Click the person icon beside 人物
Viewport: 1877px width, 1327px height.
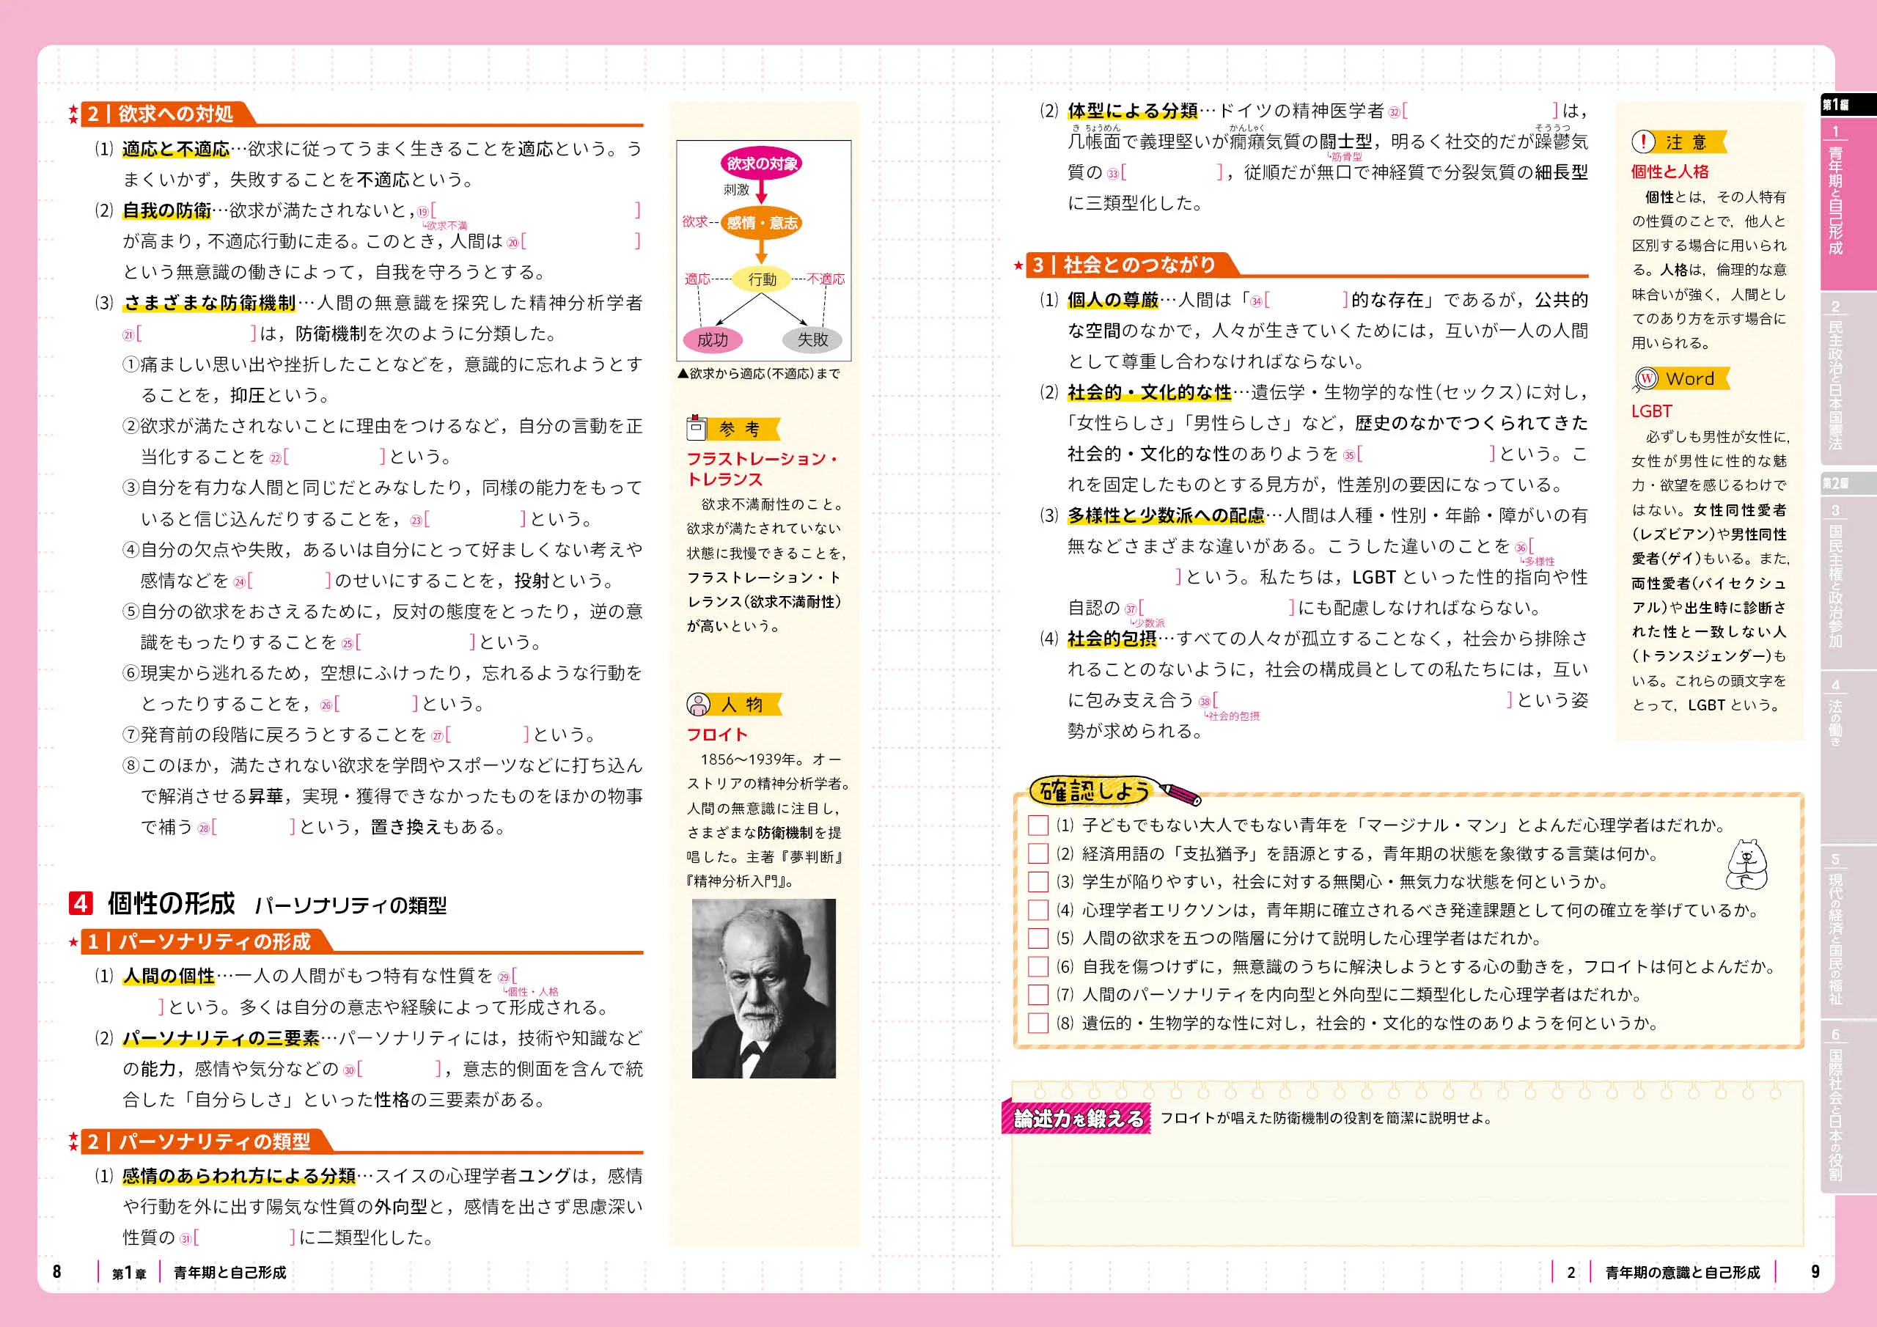(x=698, y=704)
